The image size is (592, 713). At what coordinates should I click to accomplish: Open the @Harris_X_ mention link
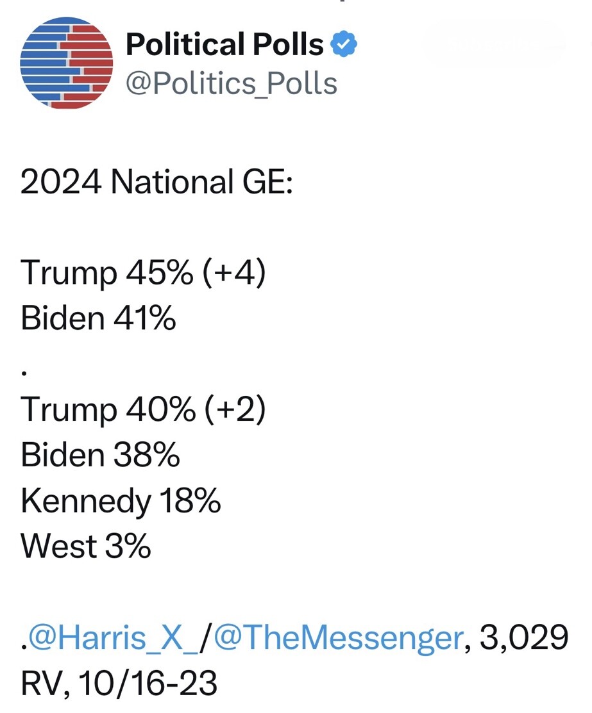pos(114,637)
